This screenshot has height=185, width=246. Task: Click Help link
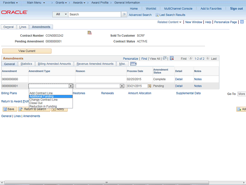point(208,22)
